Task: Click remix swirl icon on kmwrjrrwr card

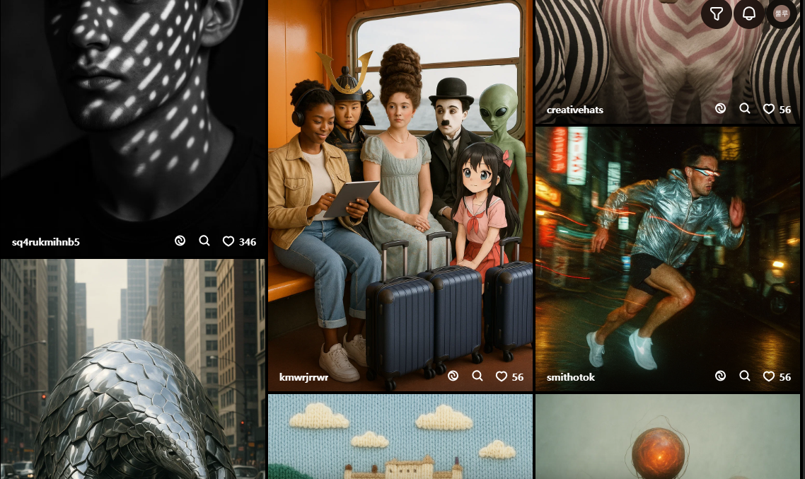Action: click(x=453, y=376)
